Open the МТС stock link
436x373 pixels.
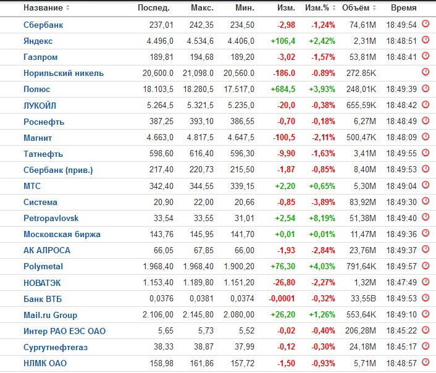(32, 186)
